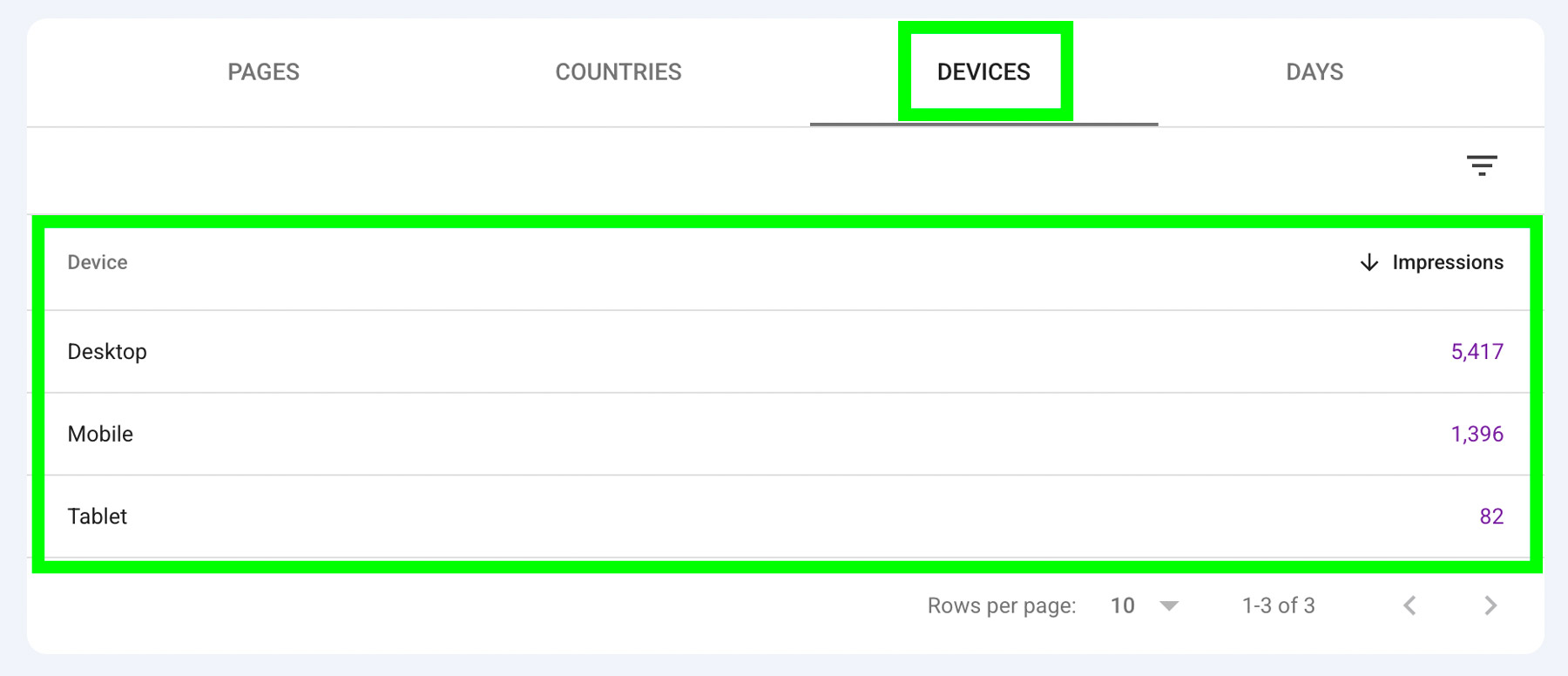Click the 1,396 impressions value
This screenshot has height=676, width=1568.
coord(1477,434)
